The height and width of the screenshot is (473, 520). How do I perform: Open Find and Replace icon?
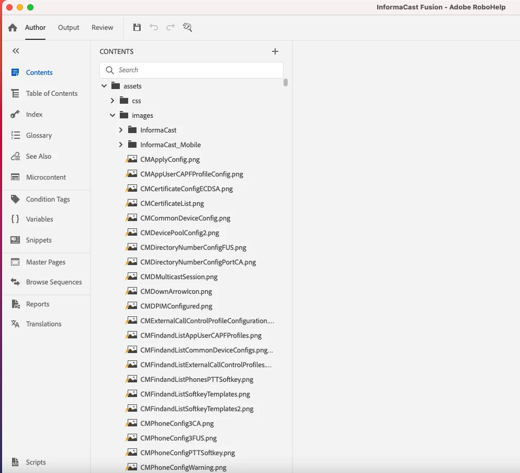click(x=187, y=27)
